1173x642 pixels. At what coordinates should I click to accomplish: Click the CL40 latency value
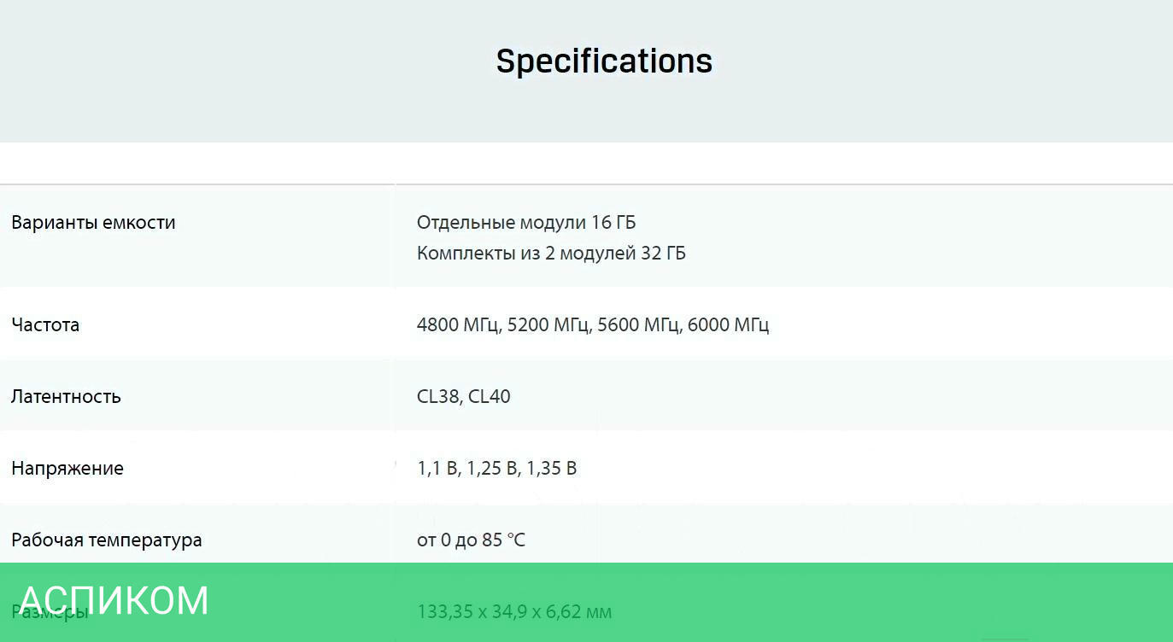(490, 397)
